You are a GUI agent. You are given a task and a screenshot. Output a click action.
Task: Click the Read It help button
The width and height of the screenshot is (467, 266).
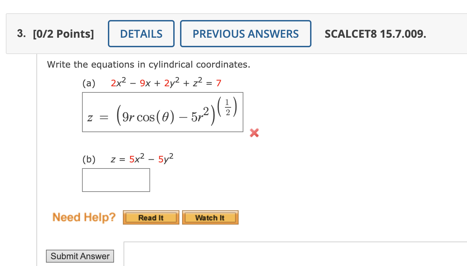point(151,217)
